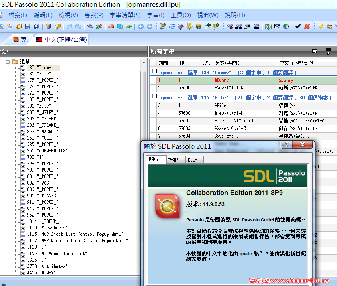Click the flag with pencil icon
Image resolution: width=337 pixels, height=286 pixels.
pos(190,26)
